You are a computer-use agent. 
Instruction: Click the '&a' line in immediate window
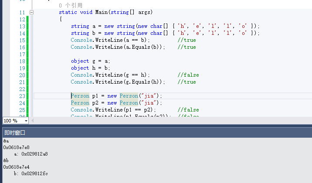(x=6, y=141)
